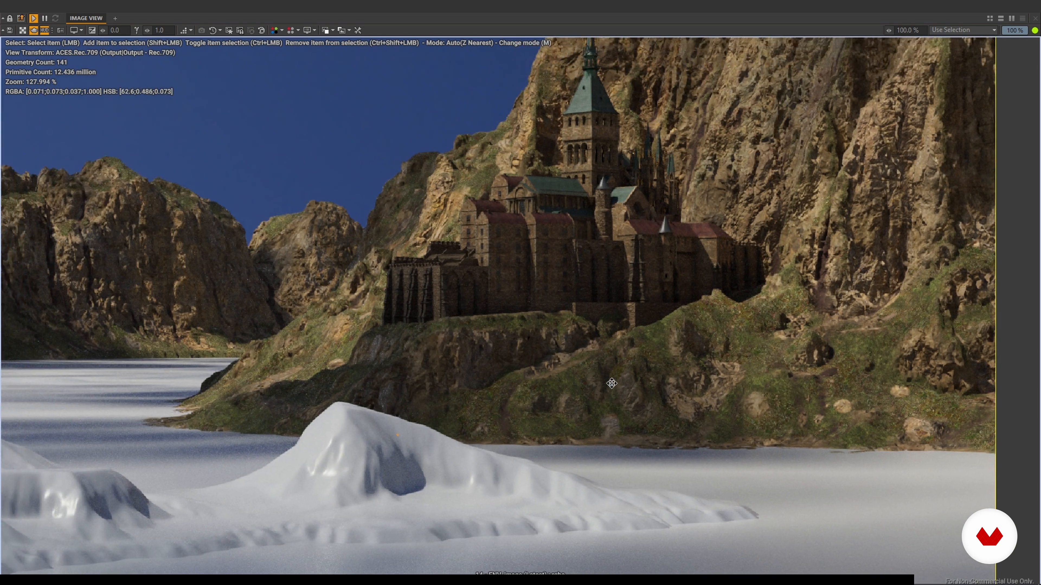1041x585 pixels.
Task: Open the red-gray channel dropdown arrow
Action: 298,30
